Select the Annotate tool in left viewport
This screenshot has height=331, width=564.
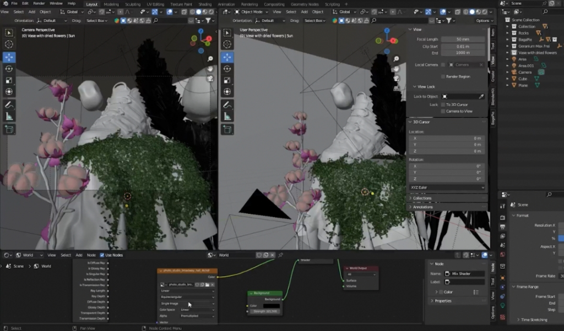click(9, 105)
